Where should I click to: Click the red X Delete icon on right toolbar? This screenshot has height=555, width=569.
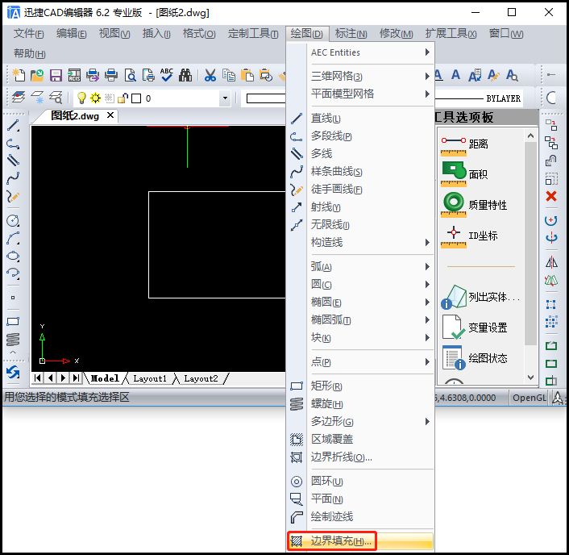(551, 196)
